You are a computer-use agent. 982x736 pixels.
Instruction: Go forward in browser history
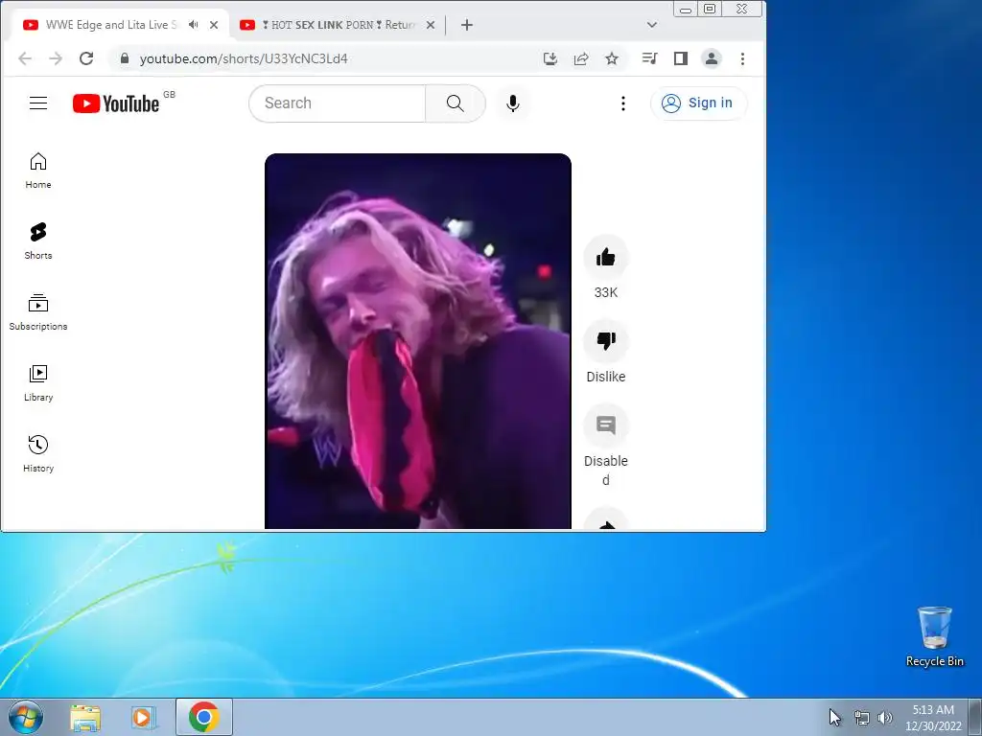click(56, 58)
